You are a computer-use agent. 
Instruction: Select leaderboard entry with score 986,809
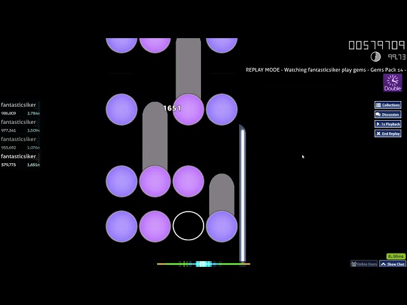(x=20, y=109)
